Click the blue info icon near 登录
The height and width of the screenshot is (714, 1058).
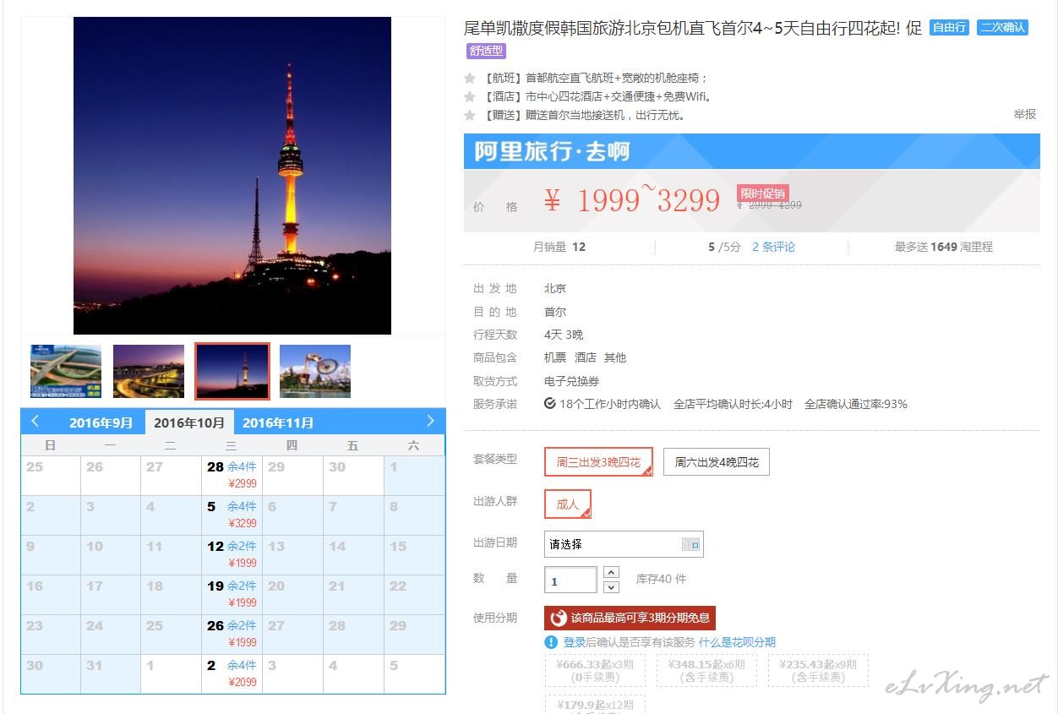(x=551, y=642)
